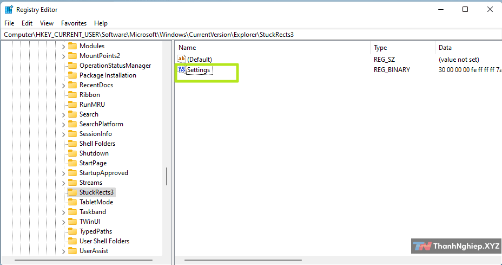
Task: Click the Streams folder icon
Action: click(72, 182)
